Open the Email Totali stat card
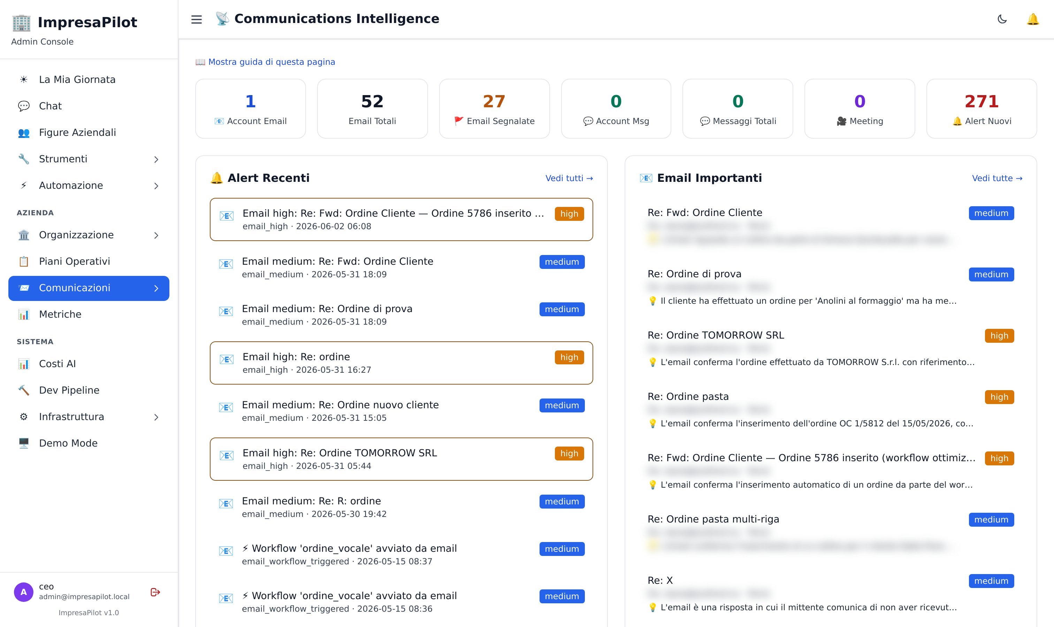Image resolution: width=1054 pixels, height=627 pixels. [x=373, y=109]
